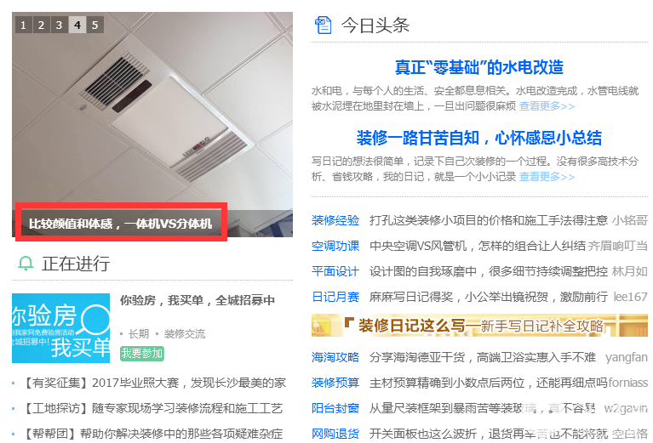Open the 你验房我买单 activity thumbnail
Image resolution: width=653 pixels, height=443 pixels.
coord(60,328)
